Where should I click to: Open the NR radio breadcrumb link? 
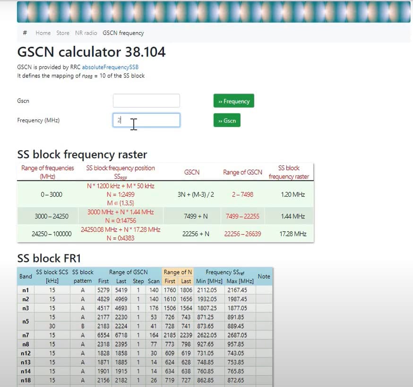(86, 33)
